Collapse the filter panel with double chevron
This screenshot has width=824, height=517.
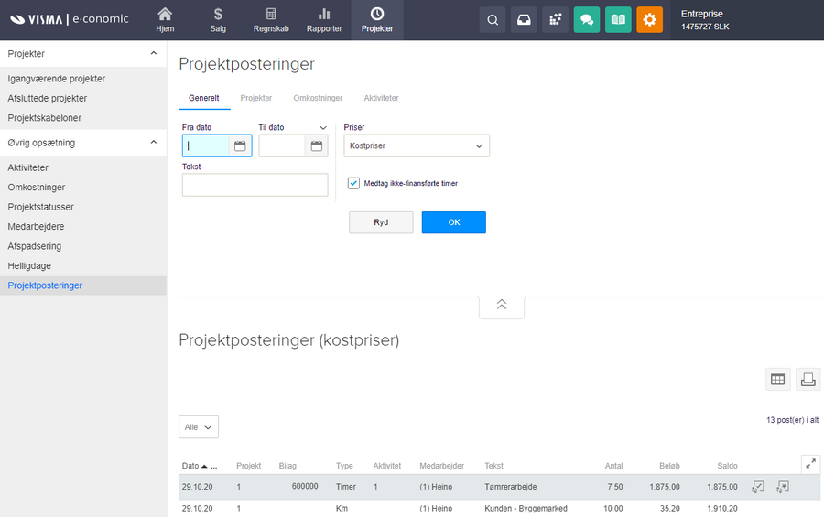point(502,306)
